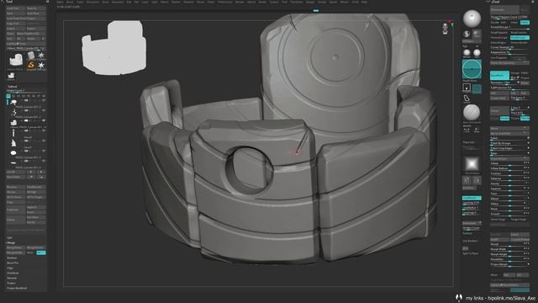Toggle the DynaMesh button

coord(499,75)
